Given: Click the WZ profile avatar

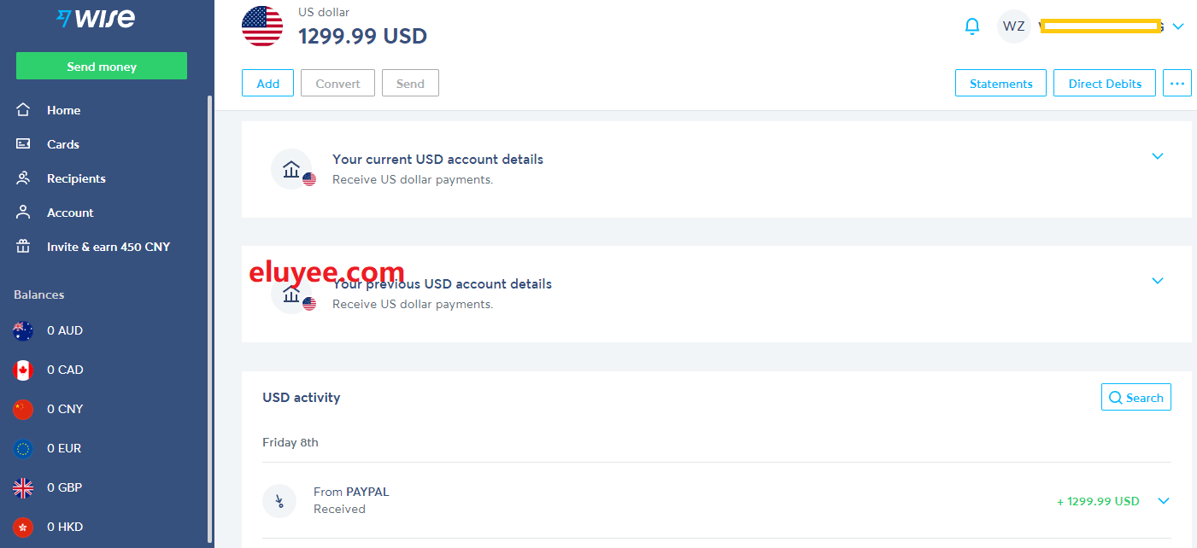Looking at the screenshot, I should click(1014, 26).
